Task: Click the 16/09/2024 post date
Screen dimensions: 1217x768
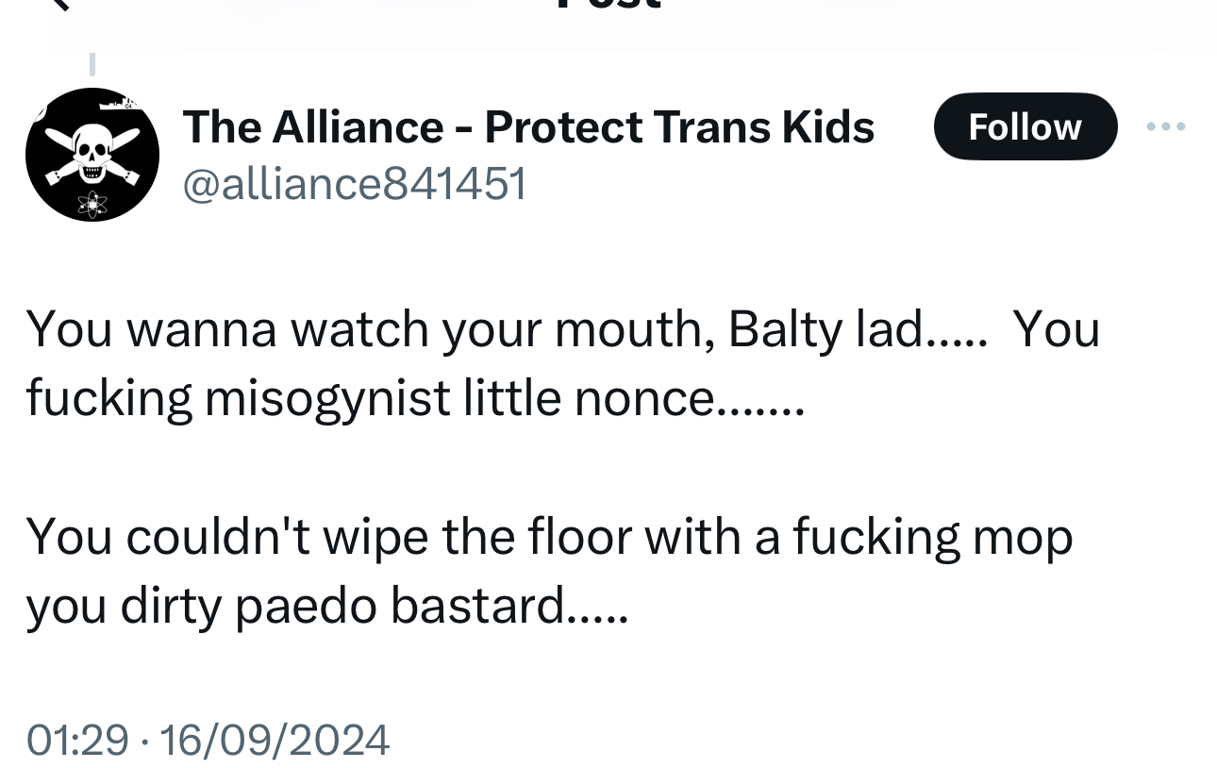Action: (275, 740)
